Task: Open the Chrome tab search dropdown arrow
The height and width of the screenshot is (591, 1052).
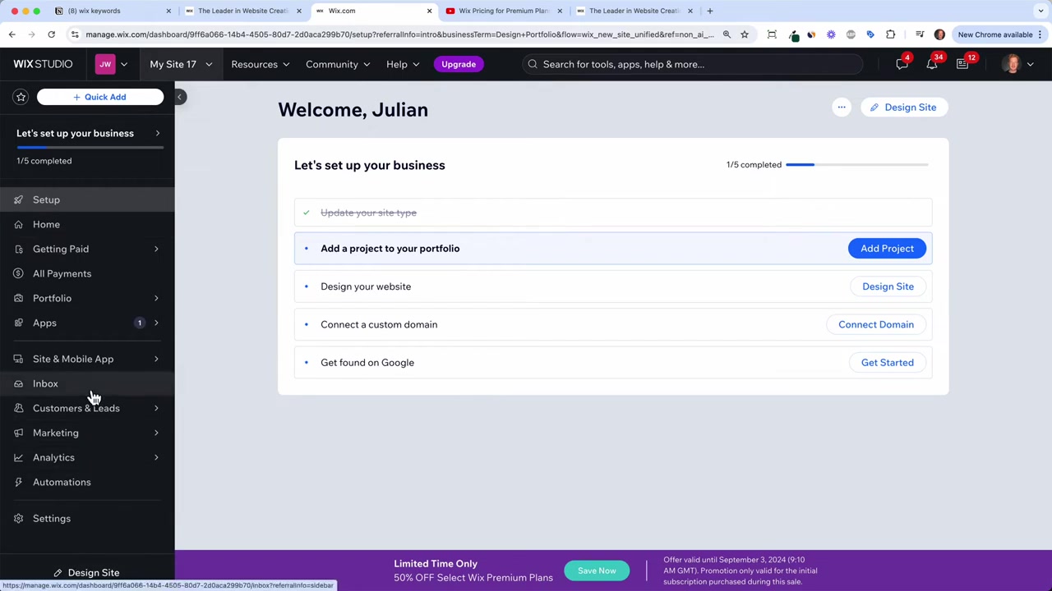Action: pos(1040,11)
